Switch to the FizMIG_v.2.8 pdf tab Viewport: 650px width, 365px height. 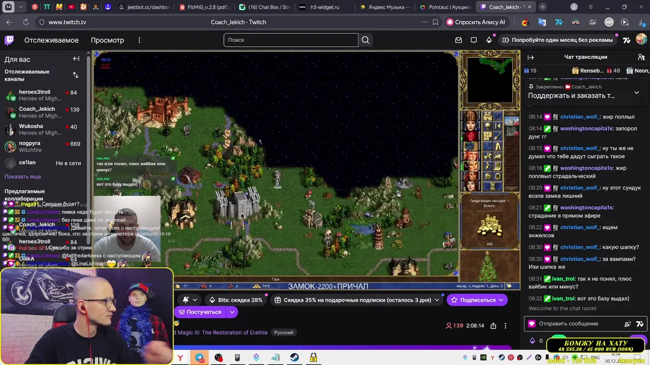(x=205, y=7)
